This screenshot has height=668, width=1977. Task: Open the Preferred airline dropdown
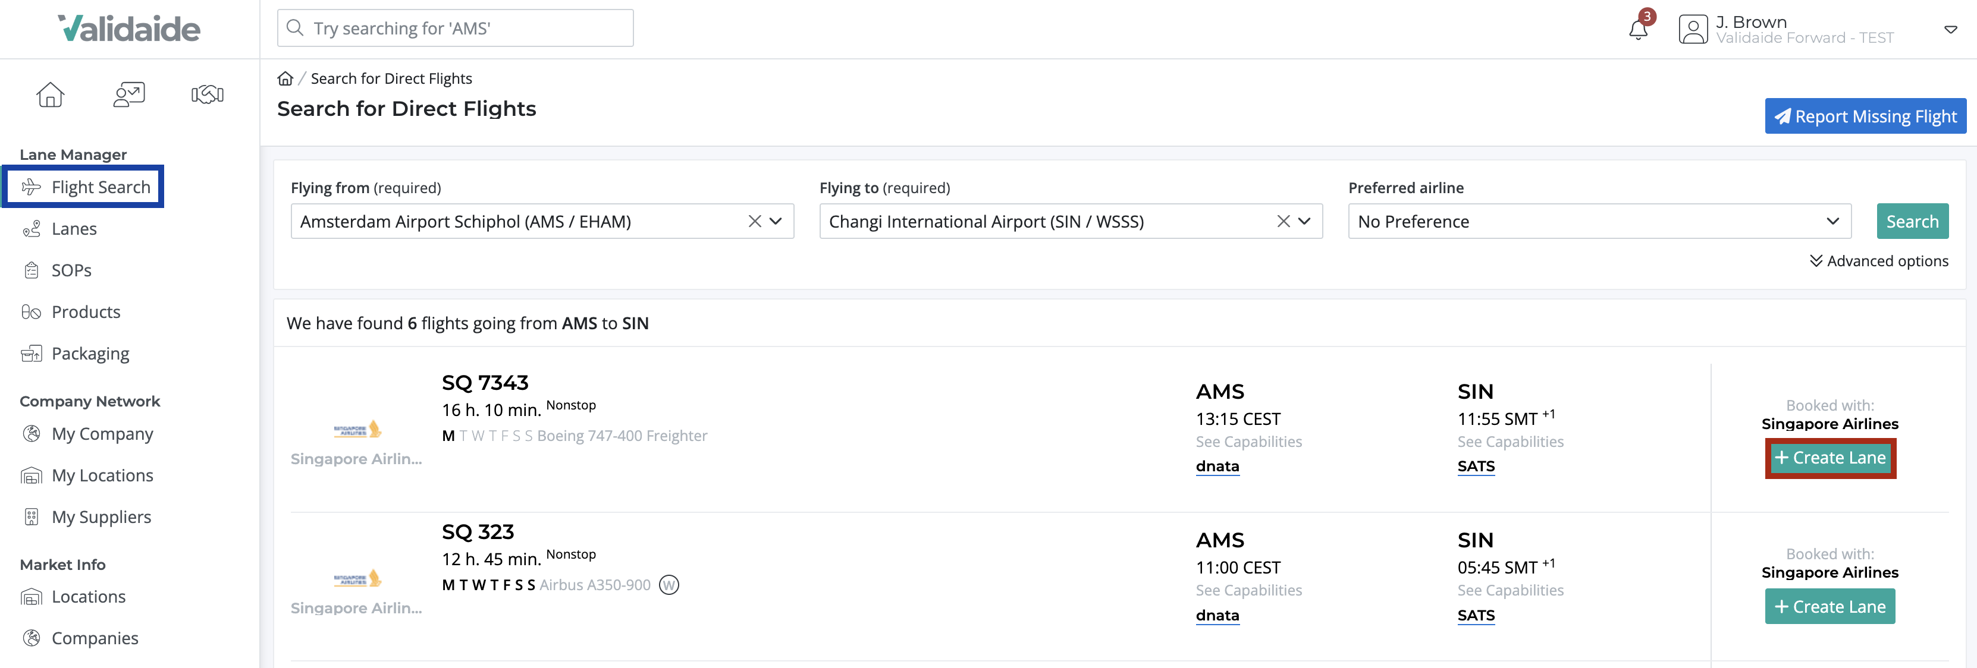click(1599, 221)
